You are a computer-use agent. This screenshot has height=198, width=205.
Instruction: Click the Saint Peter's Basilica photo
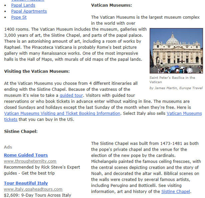pos(176,51)
